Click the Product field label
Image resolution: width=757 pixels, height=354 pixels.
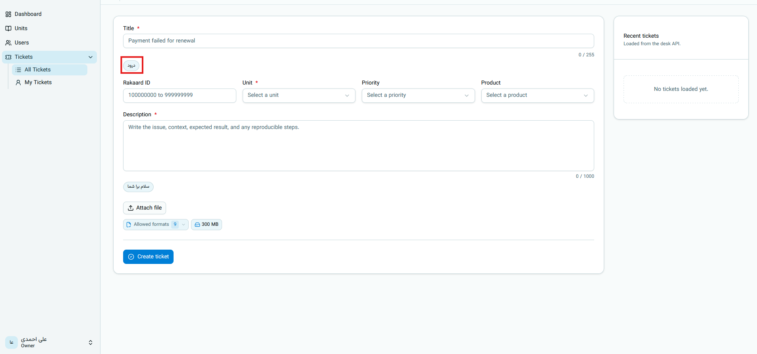point(491,83)
